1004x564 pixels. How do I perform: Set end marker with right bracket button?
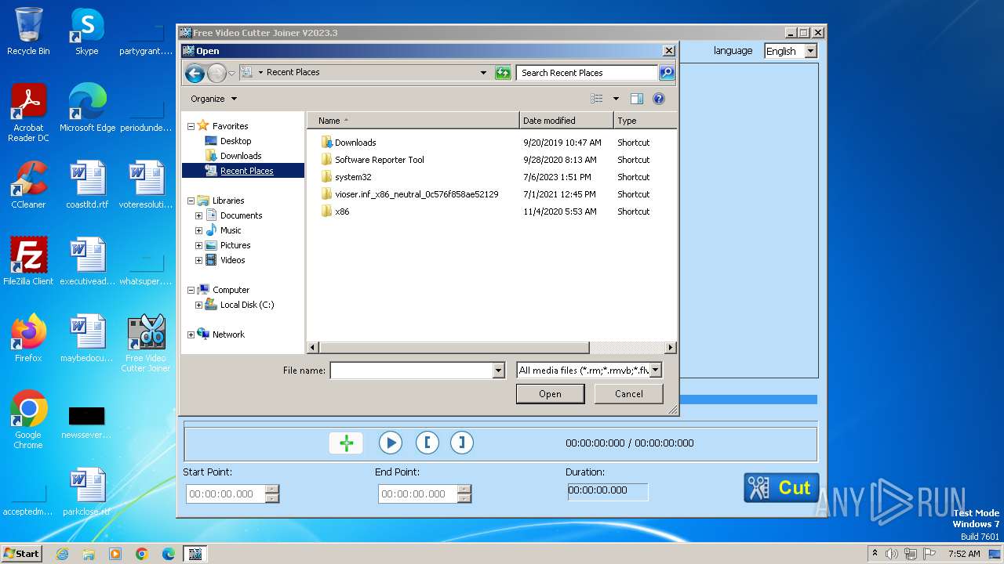pos(462,443)
